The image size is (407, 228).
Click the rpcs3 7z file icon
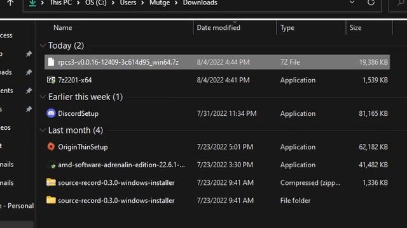point(51,62)
